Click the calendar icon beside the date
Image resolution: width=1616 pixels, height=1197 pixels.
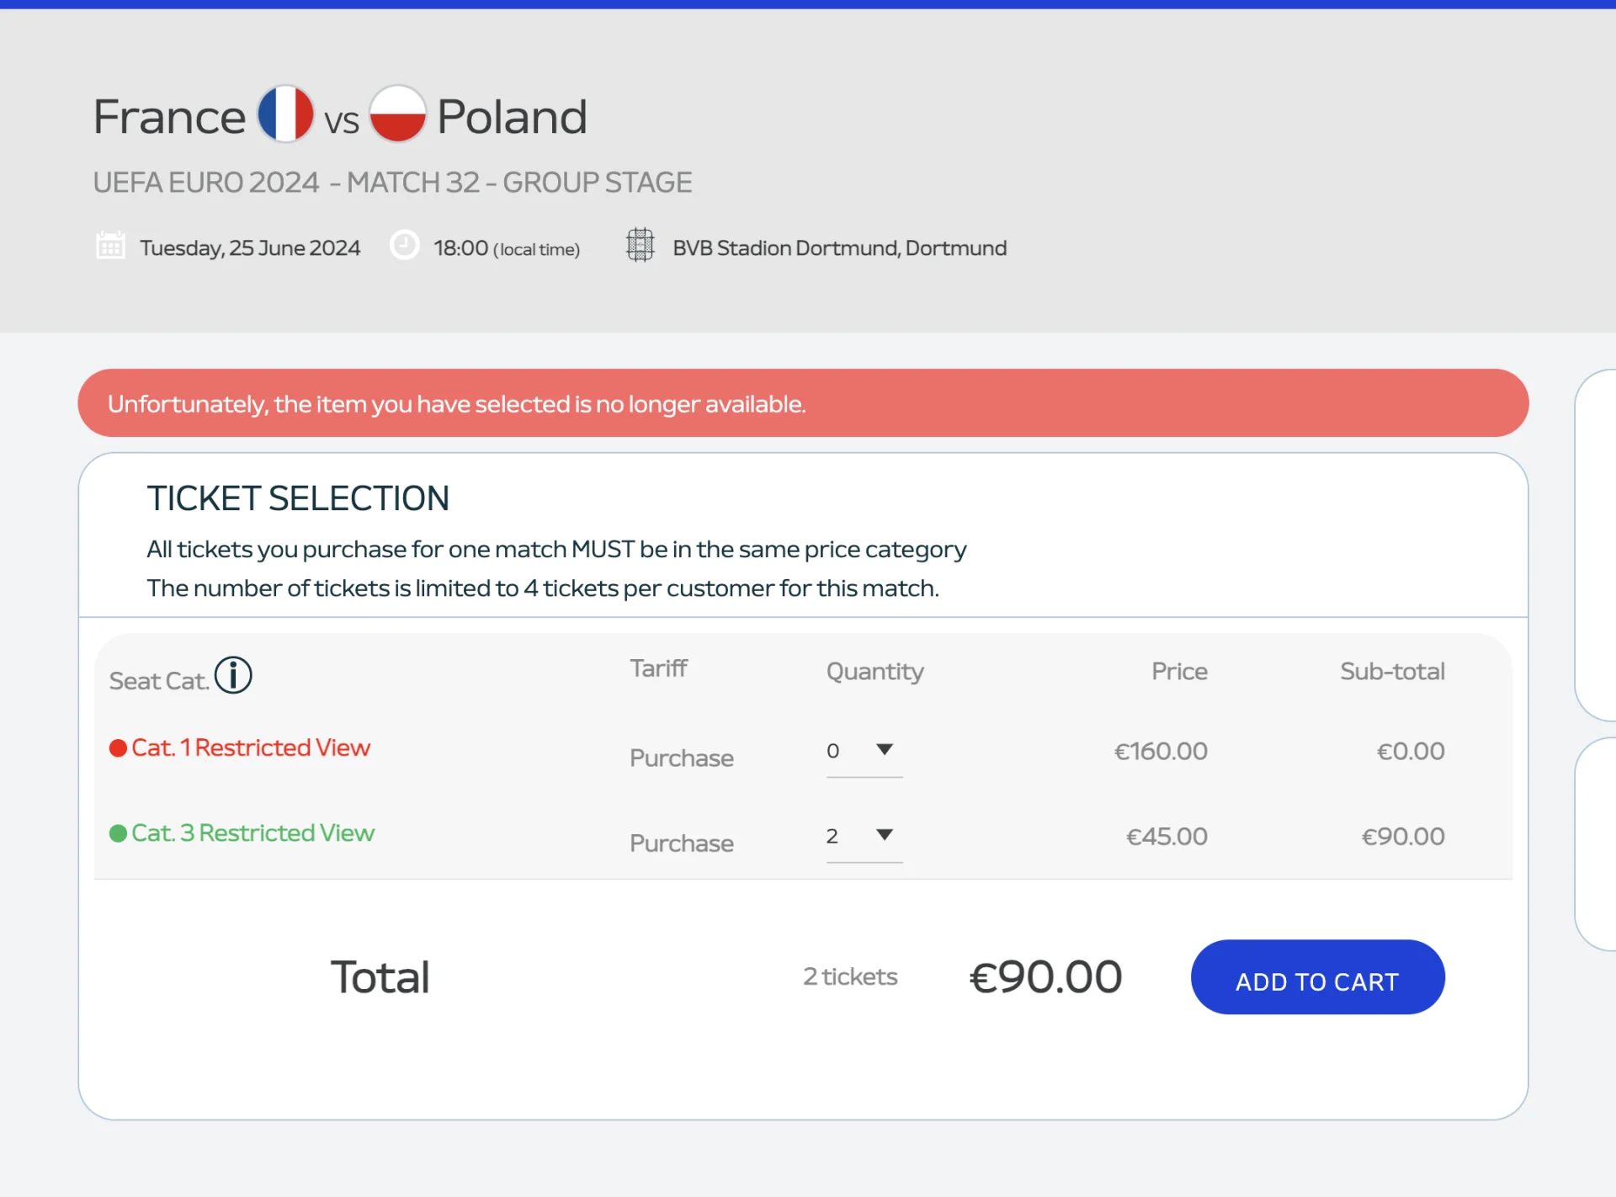point(110,246)
